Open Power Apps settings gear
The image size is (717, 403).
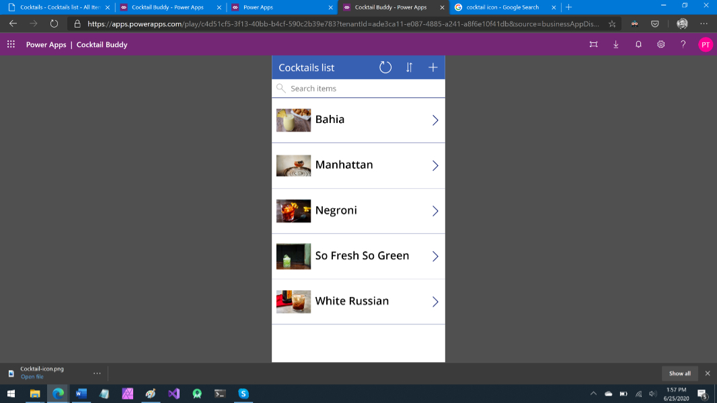coord(661,44)
